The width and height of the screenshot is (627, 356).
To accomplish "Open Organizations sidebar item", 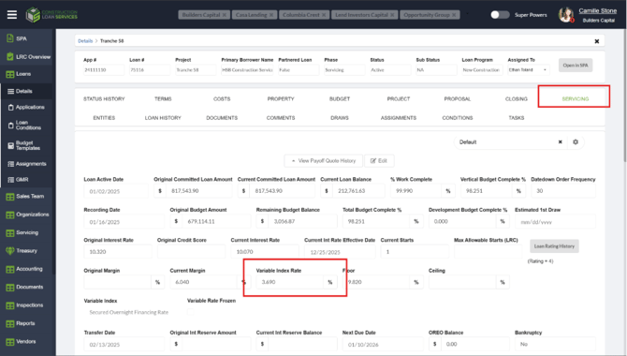I will pyautogui.click(x=27, y=215).
